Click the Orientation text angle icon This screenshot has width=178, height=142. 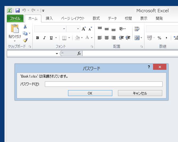121,29
